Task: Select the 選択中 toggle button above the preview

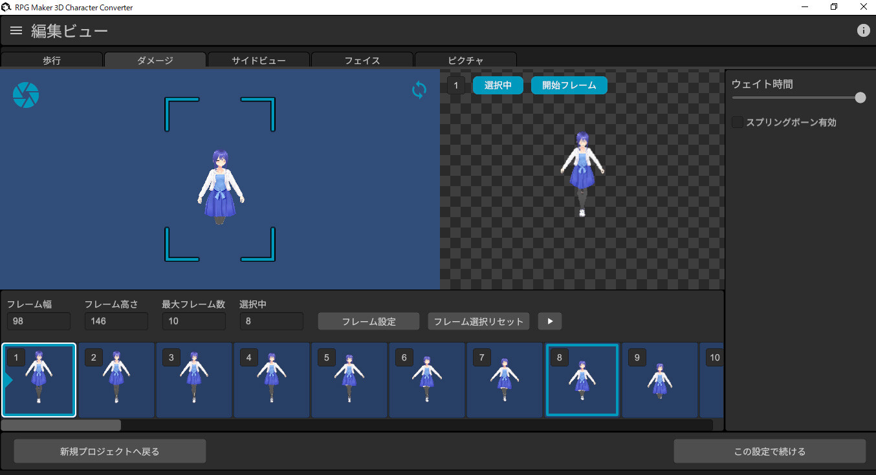Action: (x=498, y=85)
